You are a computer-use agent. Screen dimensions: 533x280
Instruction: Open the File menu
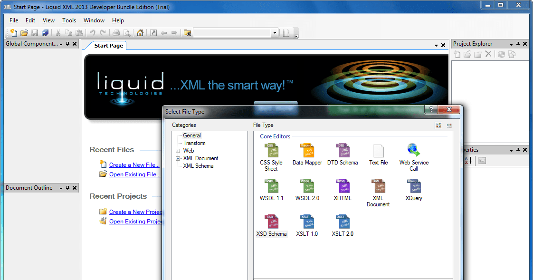(x=14, y=20)
